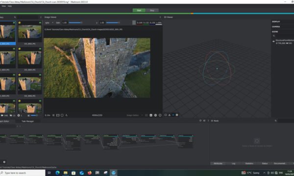Click the round 3D viewer link icon
Screen dimensions: 294x176
pyautogui.click(x=155, y=115)
